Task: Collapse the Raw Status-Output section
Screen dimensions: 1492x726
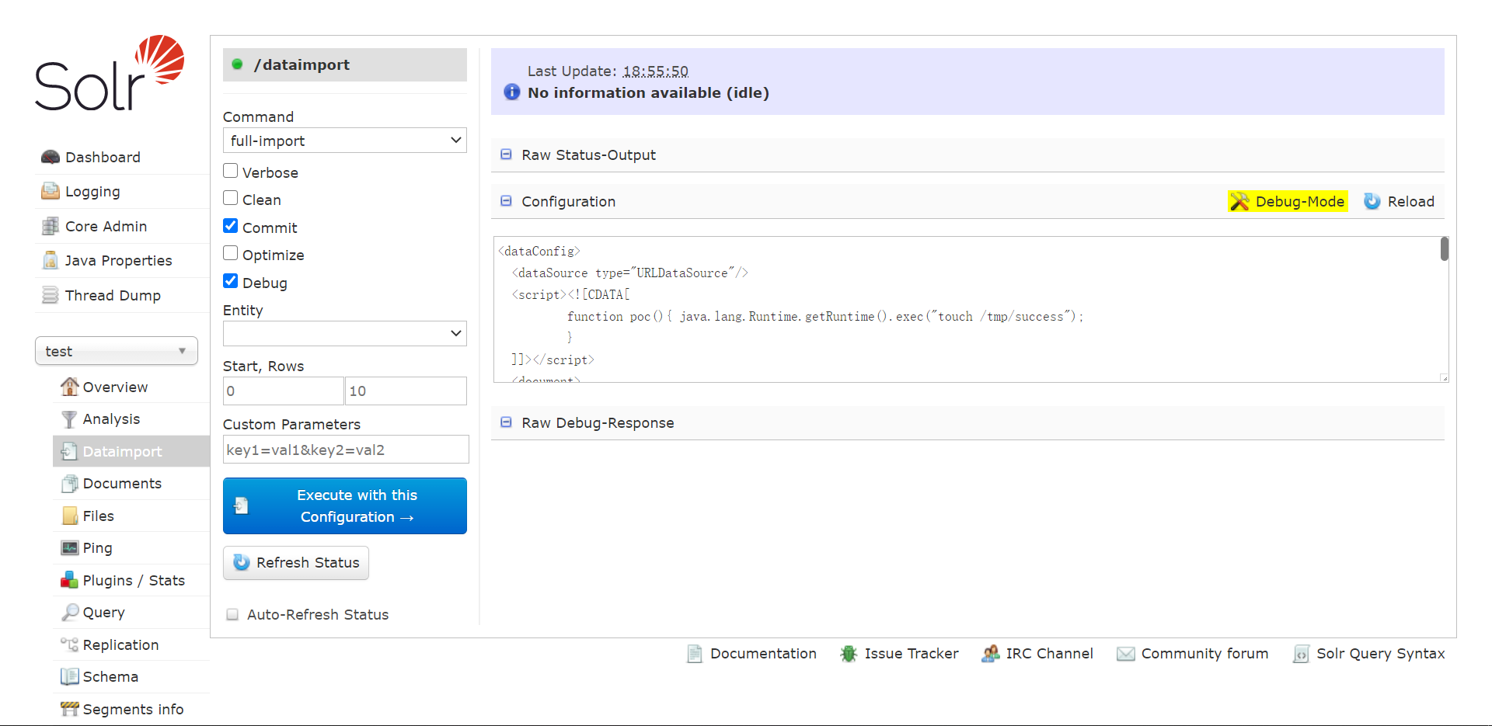Action: [506, 155]
